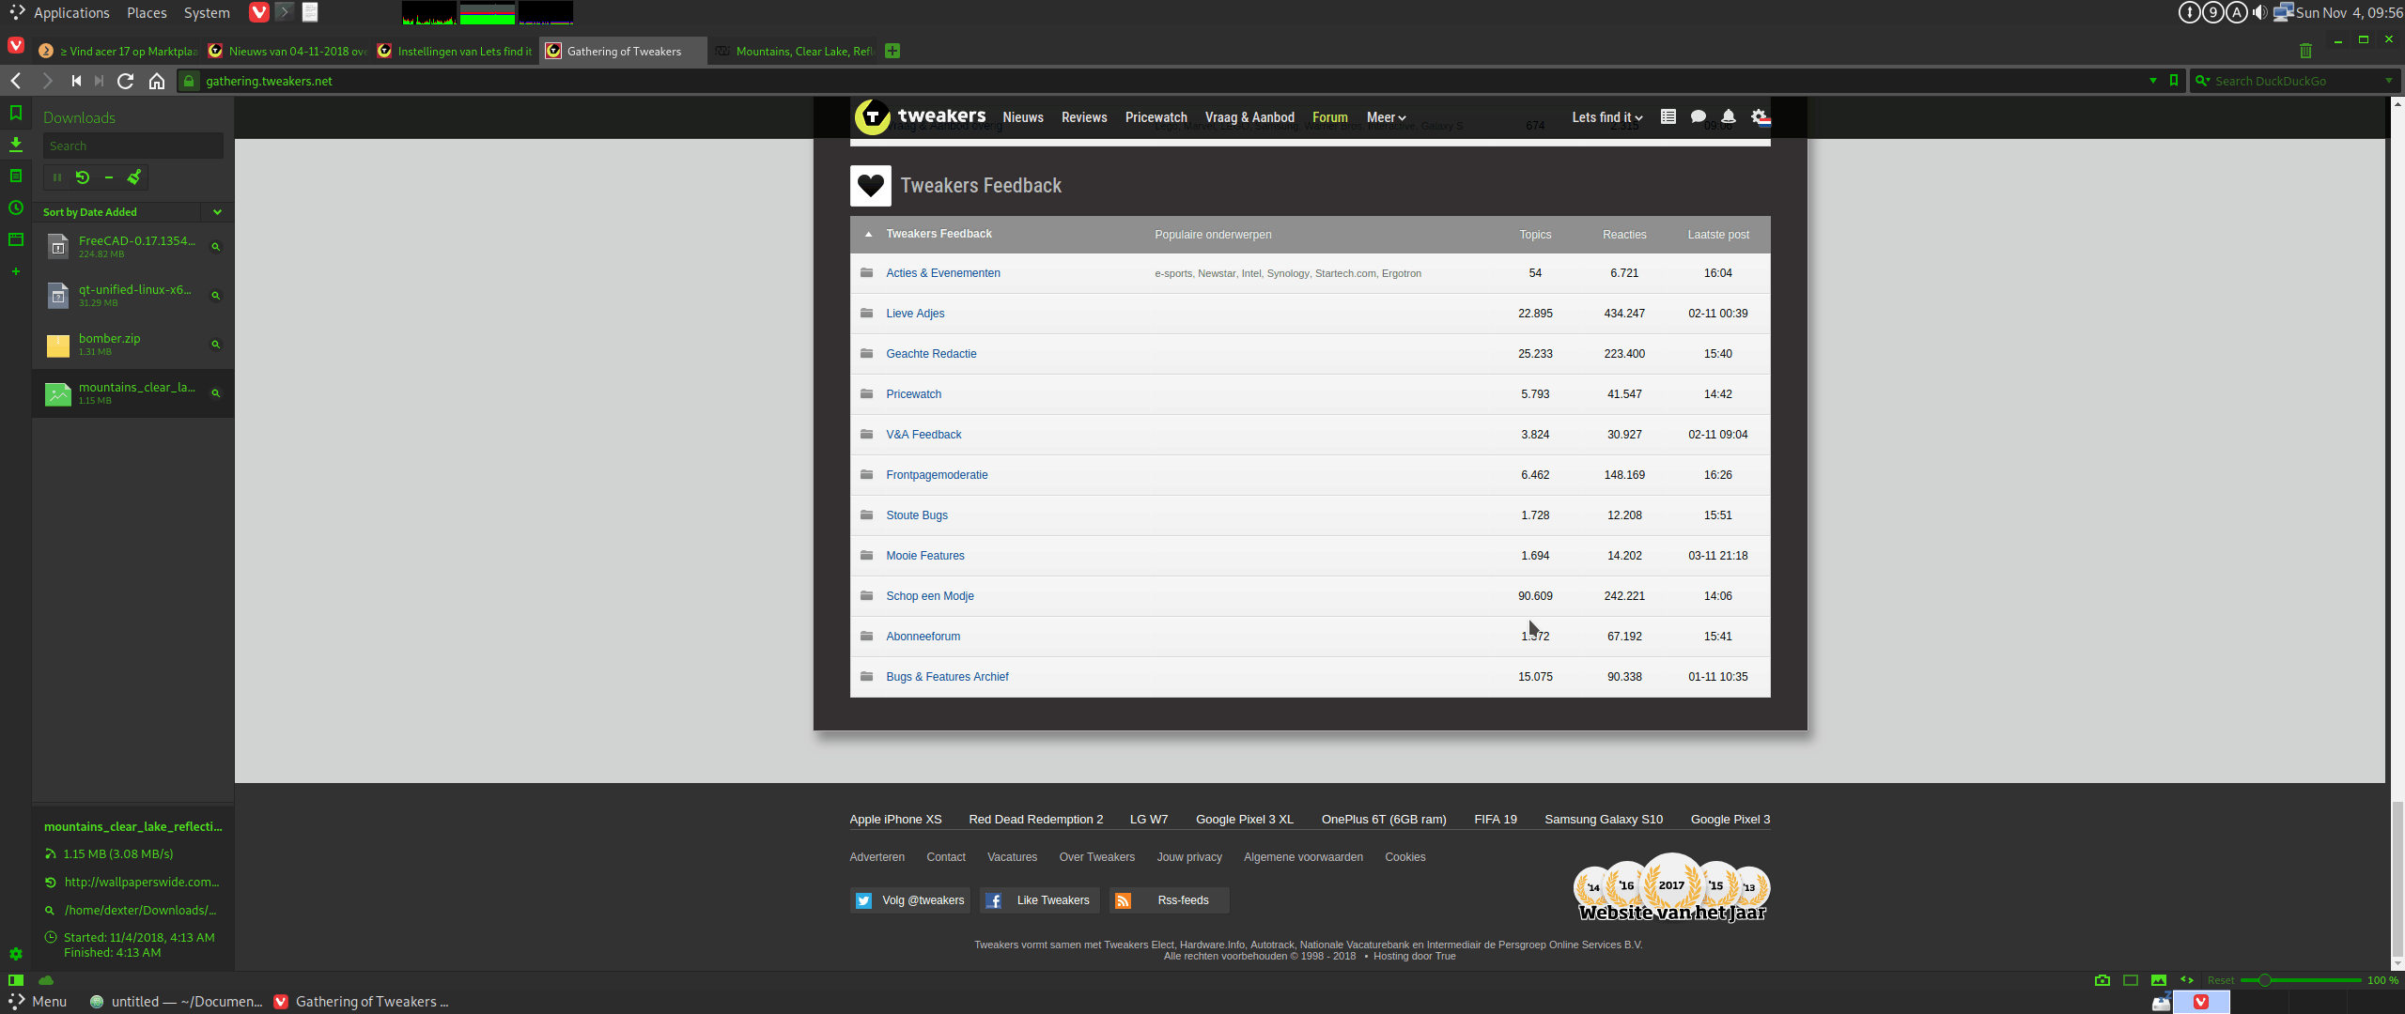Open the Pricewatch navigation item
This screenshot has width=2405, height=1014.
tap(1156, 117)
